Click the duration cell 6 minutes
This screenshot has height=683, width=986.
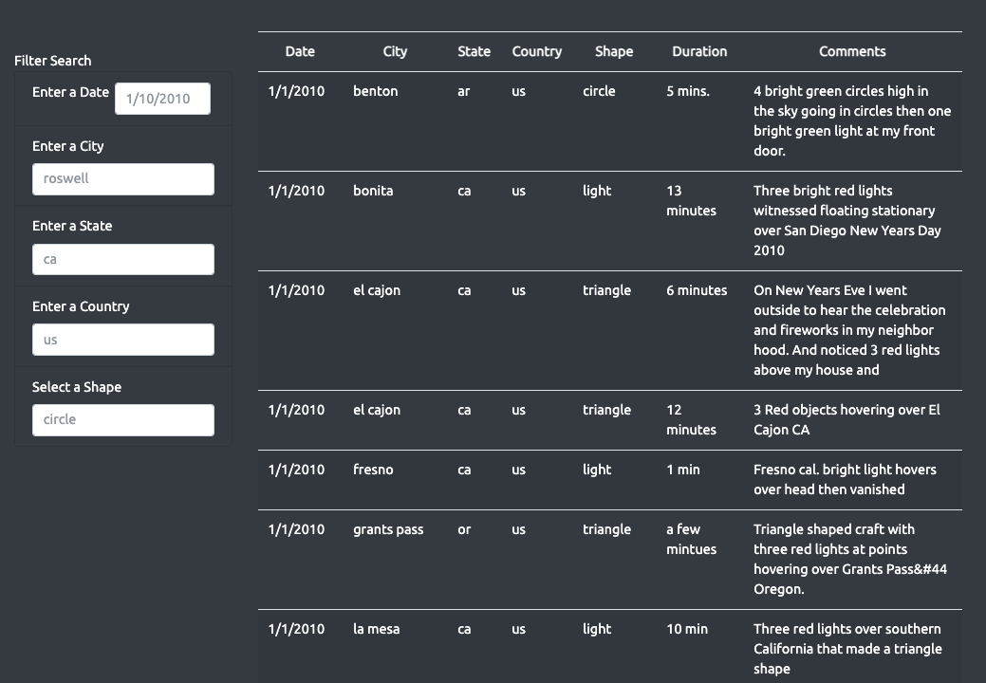click(697, 291)
